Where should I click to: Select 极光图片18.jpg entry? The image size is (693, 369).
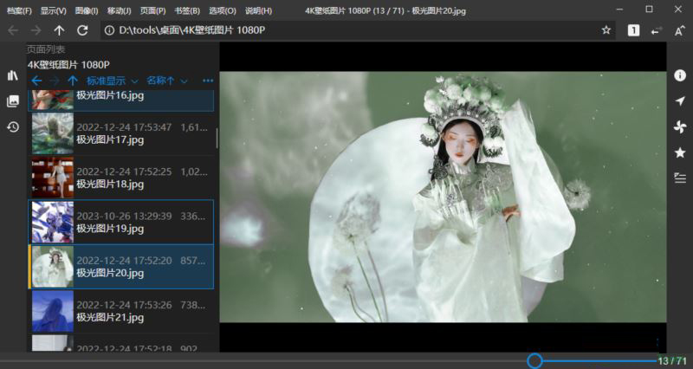tap(121, 178)
